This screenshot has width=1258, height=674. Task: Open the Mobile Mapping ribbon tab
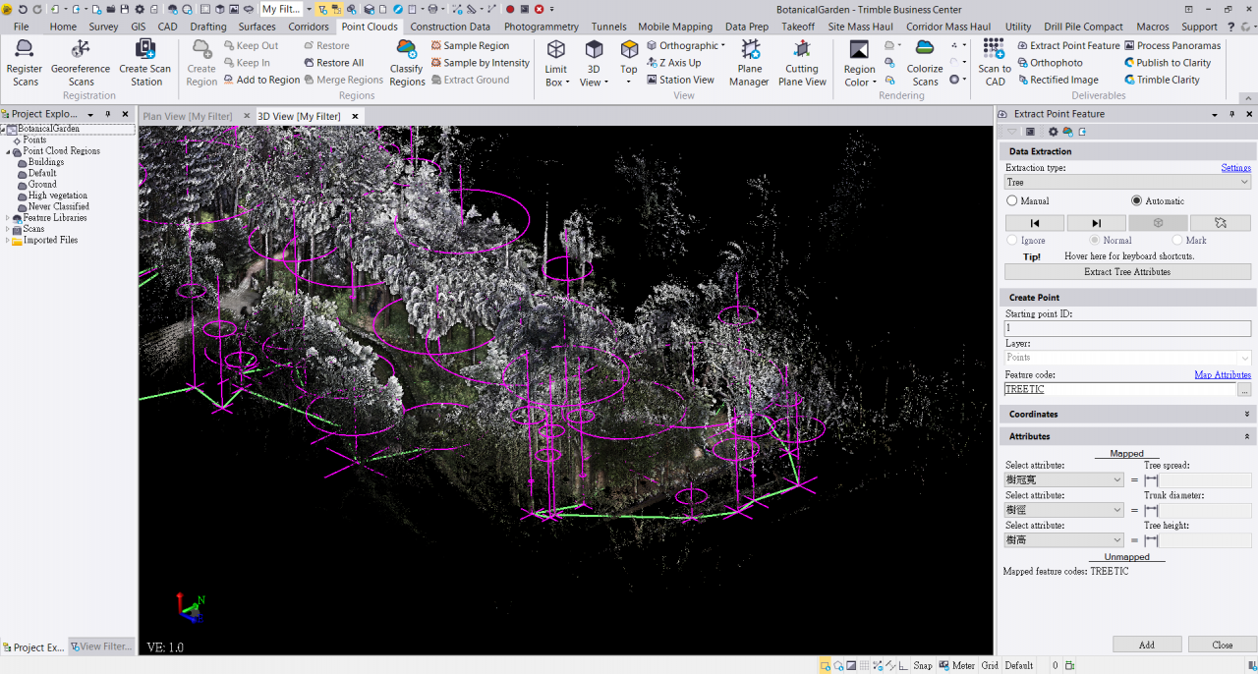pos(675,27)
